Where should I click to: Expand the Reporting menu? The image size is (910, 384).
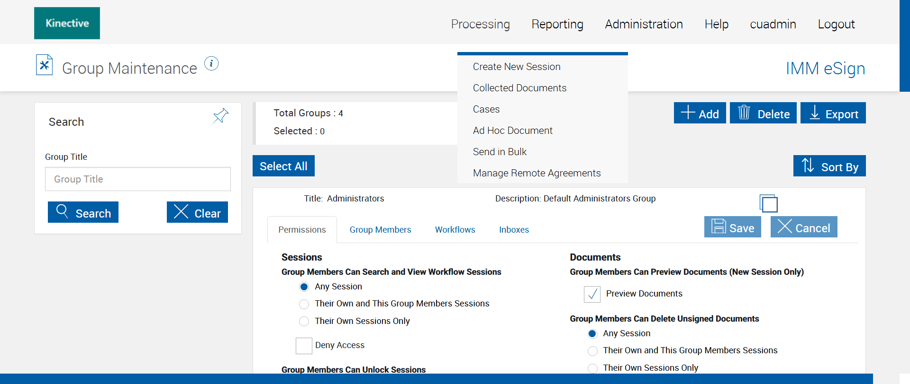click(x=557, y=24)
